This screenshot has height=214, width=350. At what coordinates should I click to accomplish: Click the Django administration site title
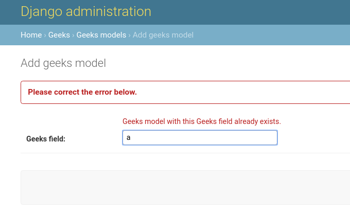point(86,11)
